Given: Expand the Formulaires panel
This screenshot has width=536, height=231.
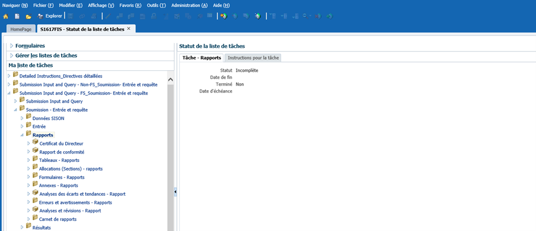Looking at the screenshot, I should coord(11,46).
